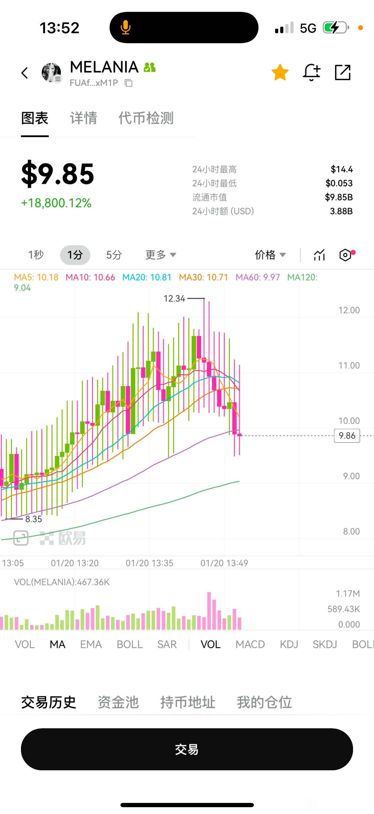
Task: Select the 1分 timeframe
Action: (x=75, y=255)
